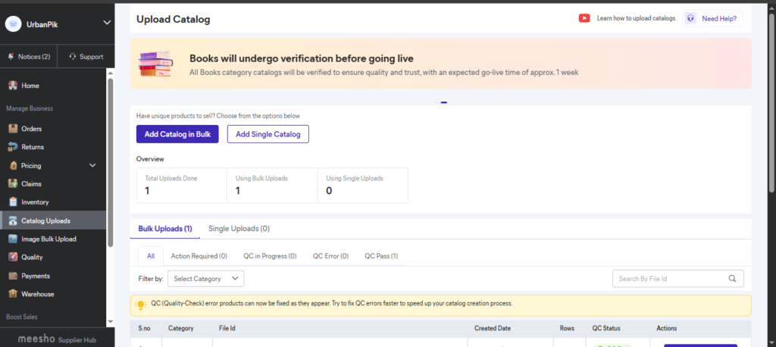Click the Payments wallet icon
This screenshot has width=776, height=347.
13,276
